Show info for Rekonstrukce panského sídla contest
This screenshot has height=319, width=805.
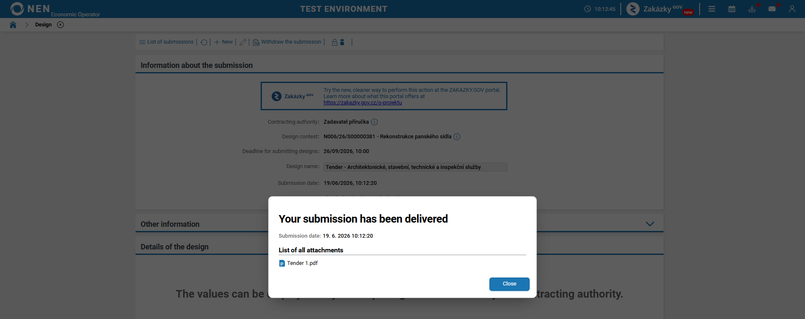click(457, 137)
